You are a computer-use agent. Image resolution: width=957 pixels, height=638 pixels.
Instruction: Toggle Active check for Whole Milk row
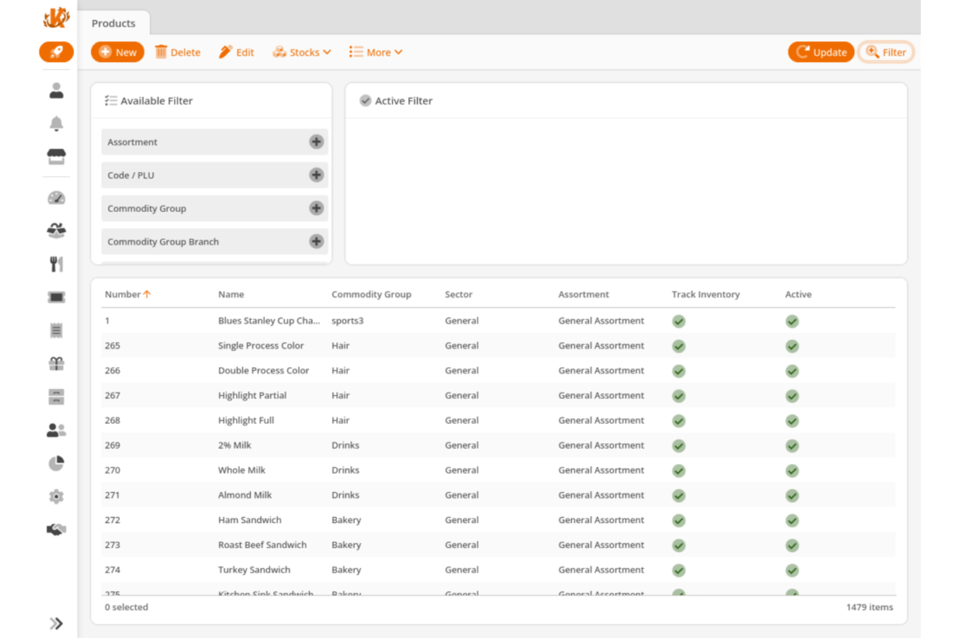pyautogui.click(x=792, y=471)
